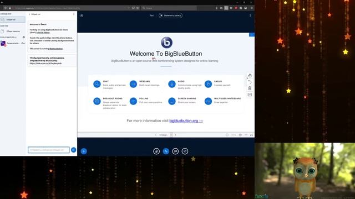Screen dimensions: 355x199
Task: Open the browser hamburger menu
Action: pos(251,8)
